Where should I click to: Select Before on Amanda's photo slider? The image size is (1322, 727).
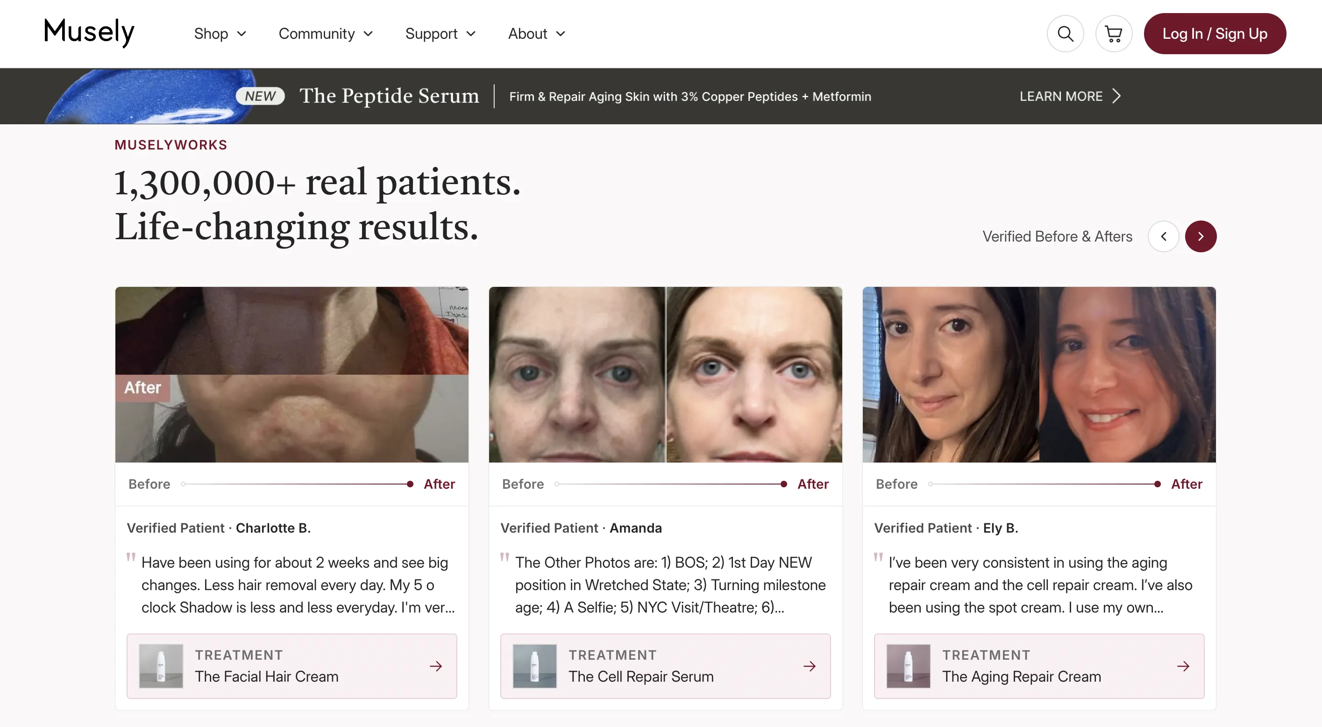click(523, 484)
